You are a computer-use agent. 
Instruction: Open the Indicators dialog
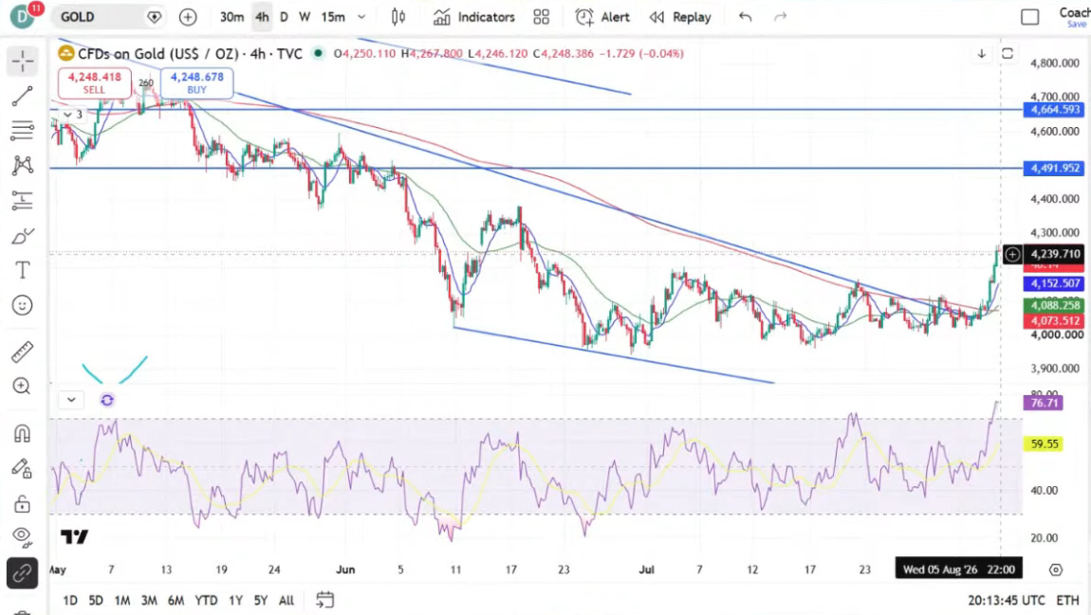click(474, 17)
